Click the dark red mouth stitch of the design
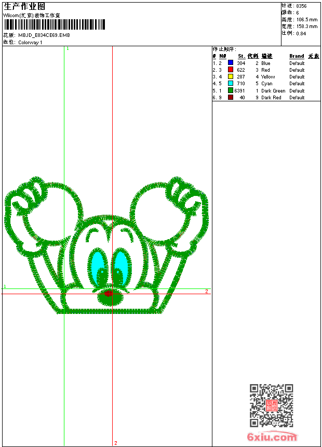 [x=108, y=293]
